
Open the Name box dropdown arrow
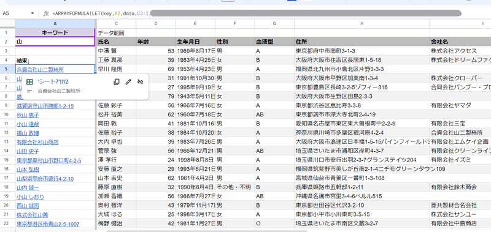(x=33, y=13)
